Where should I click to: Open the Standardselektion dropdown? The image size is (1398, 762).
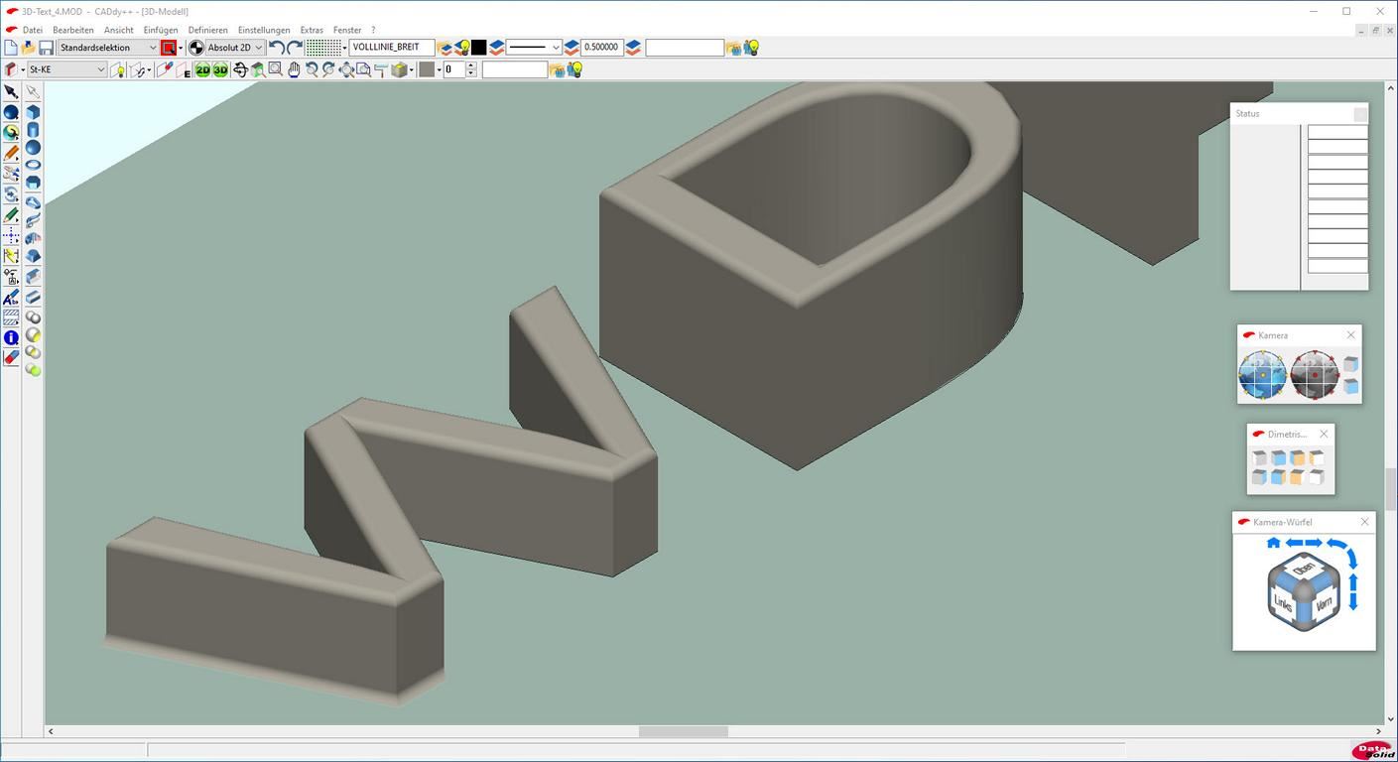coord(107,48)
